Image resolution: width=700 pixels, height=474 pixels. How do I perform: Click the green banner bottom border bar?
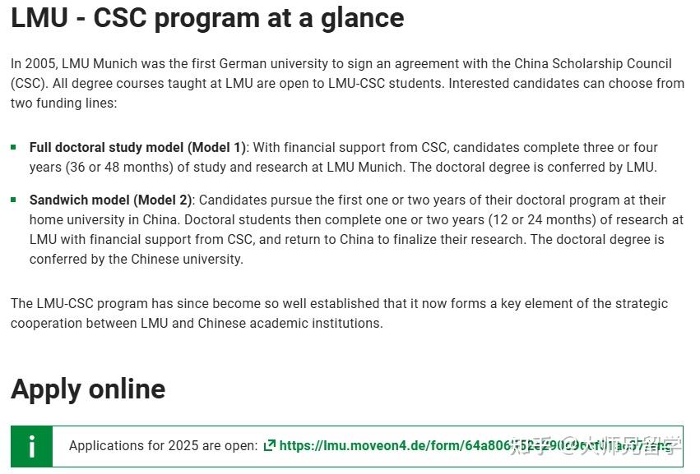(x=345, y=468)
